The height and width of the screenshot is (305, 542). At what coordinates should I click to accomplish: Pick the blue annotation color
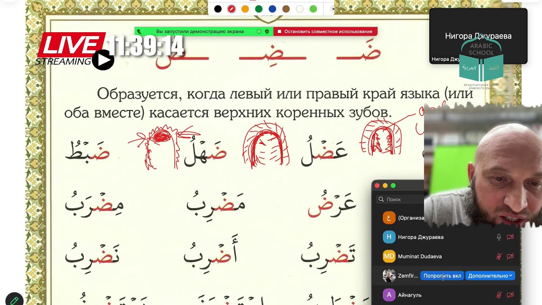[272, 9]
